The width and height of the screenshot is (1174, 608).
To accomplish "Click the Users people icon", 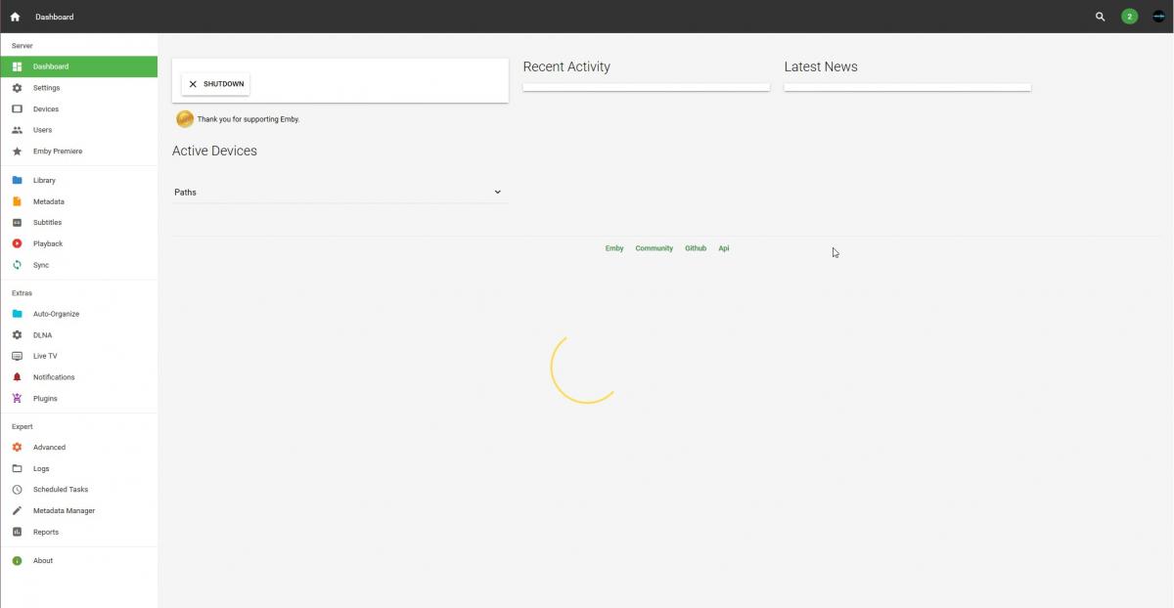I will (x=17, y=130).
